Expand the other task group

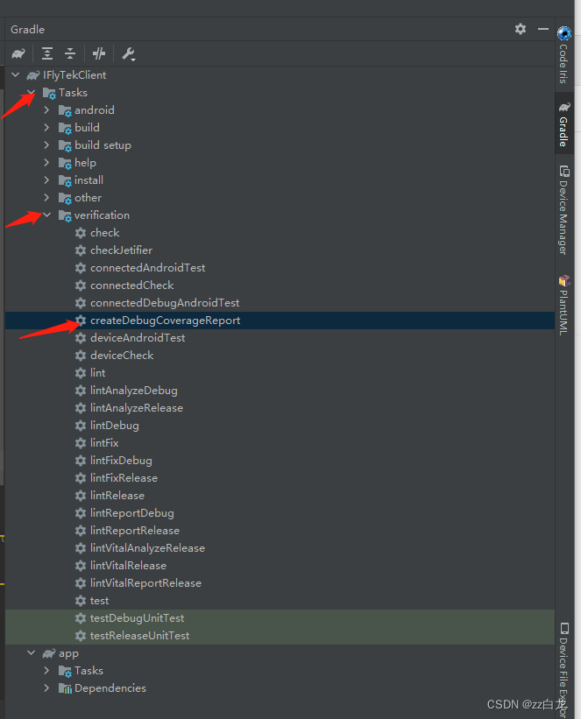(x=46, y=198)
